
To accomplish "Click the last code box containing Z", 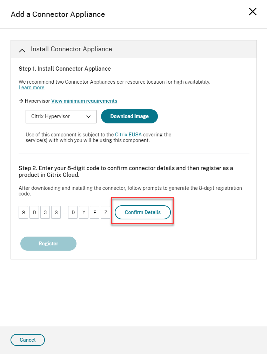I will (106, 212).
